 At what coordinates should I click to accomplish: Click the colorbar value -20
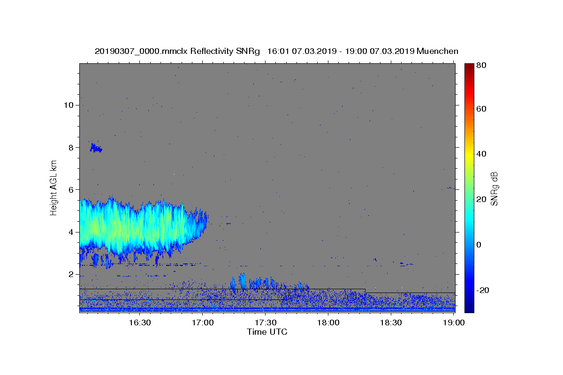click(483, 290)
